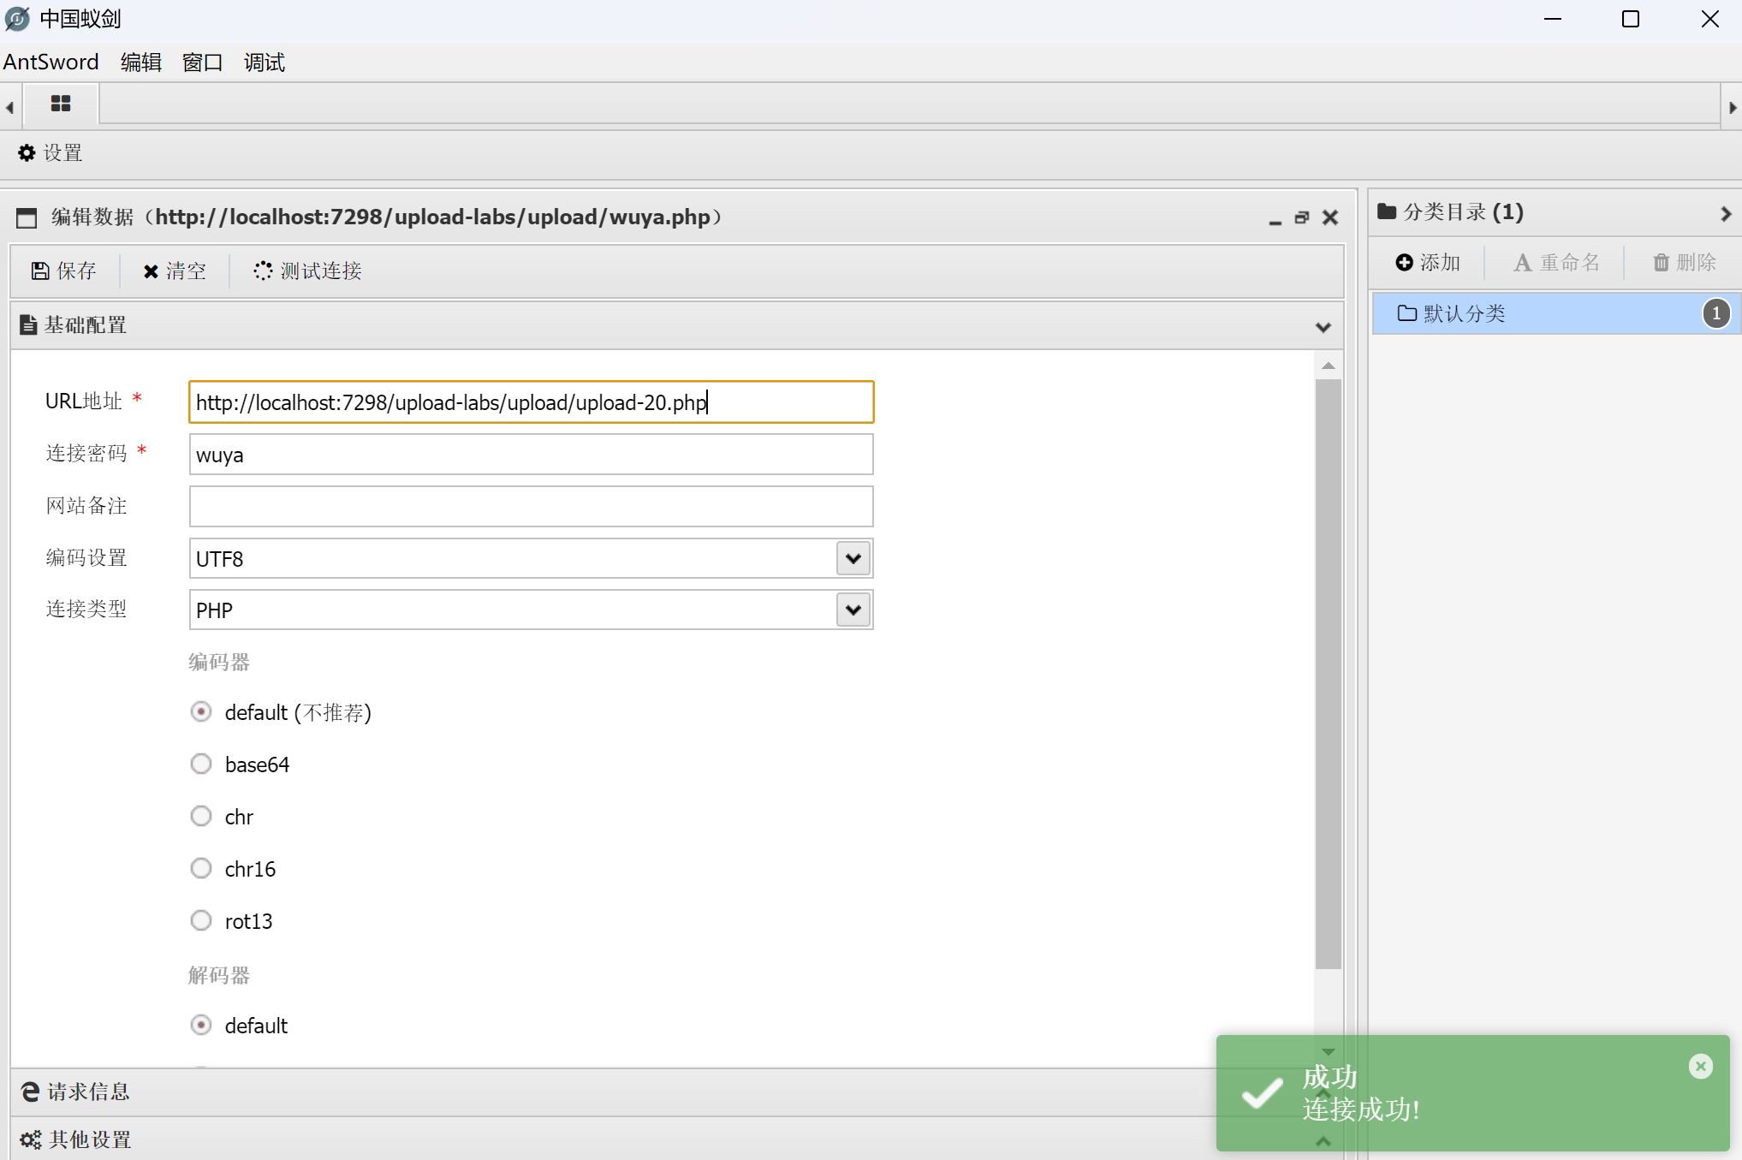Click the grid home tab icon
This screenshot has height=1160, width=1742.
click(x=60, y=104)
